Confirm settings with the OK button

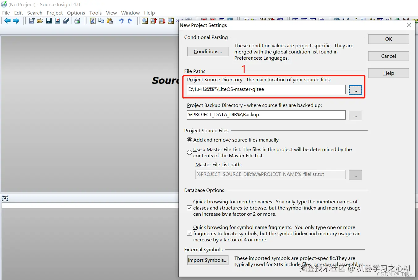389,39
